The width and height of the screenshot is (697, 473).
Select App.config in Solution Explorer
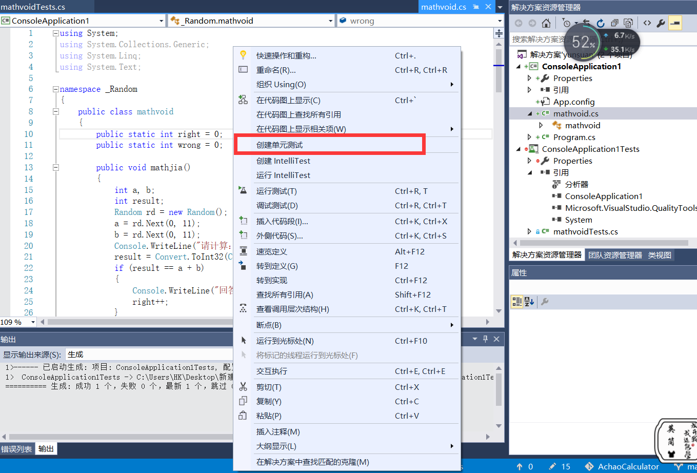pyautogui.click(x=574, y=102)
